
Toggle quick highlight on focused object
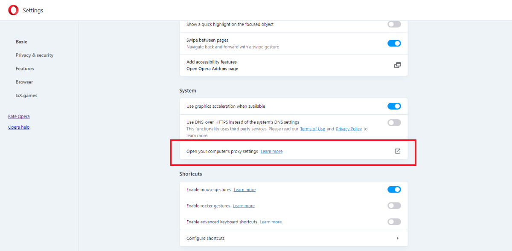(x=394, y=24)
